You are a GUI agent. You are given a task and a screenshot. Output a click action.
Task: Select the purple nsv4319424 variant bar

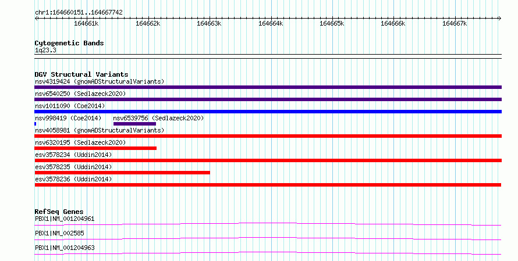(268, 87)
